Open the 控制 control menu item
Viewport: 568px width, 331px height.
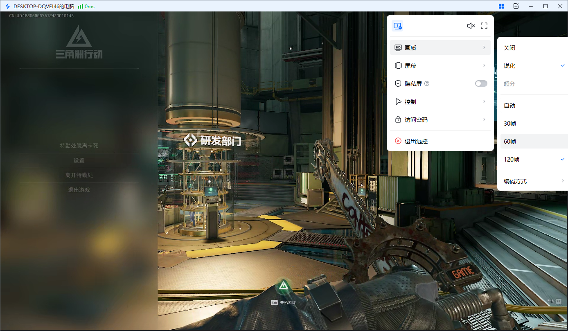440,102
